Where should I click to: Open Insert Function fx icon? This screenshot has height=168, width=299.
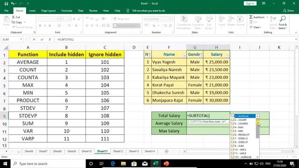point(50,39)
